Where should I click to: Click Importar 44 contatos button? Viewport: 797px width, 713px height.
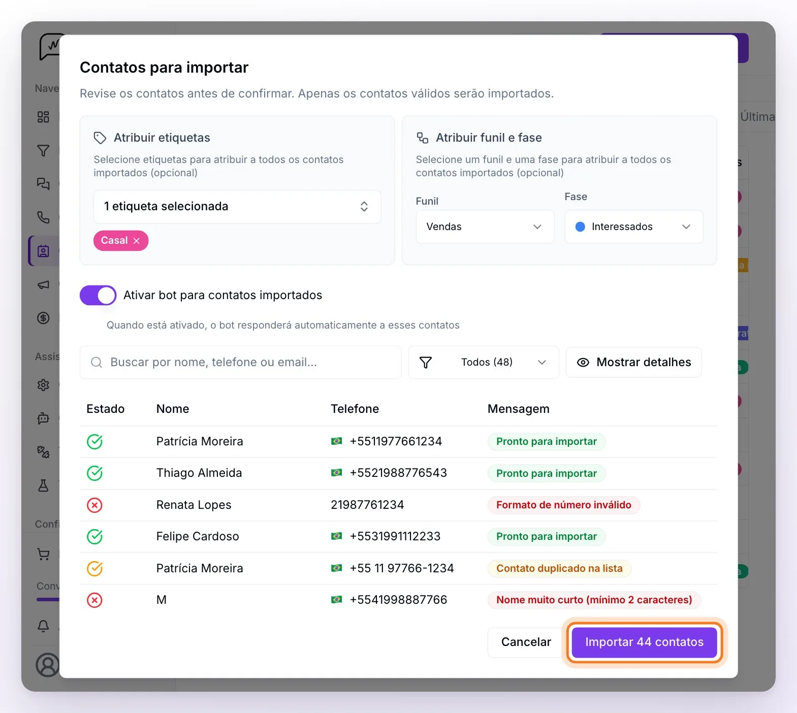click(x=644, y=642)
